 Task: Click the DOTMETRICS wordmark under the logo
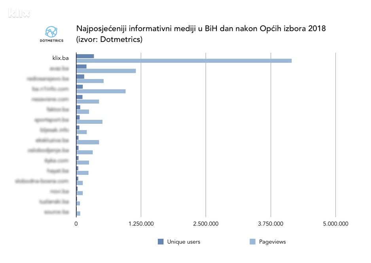51,41
